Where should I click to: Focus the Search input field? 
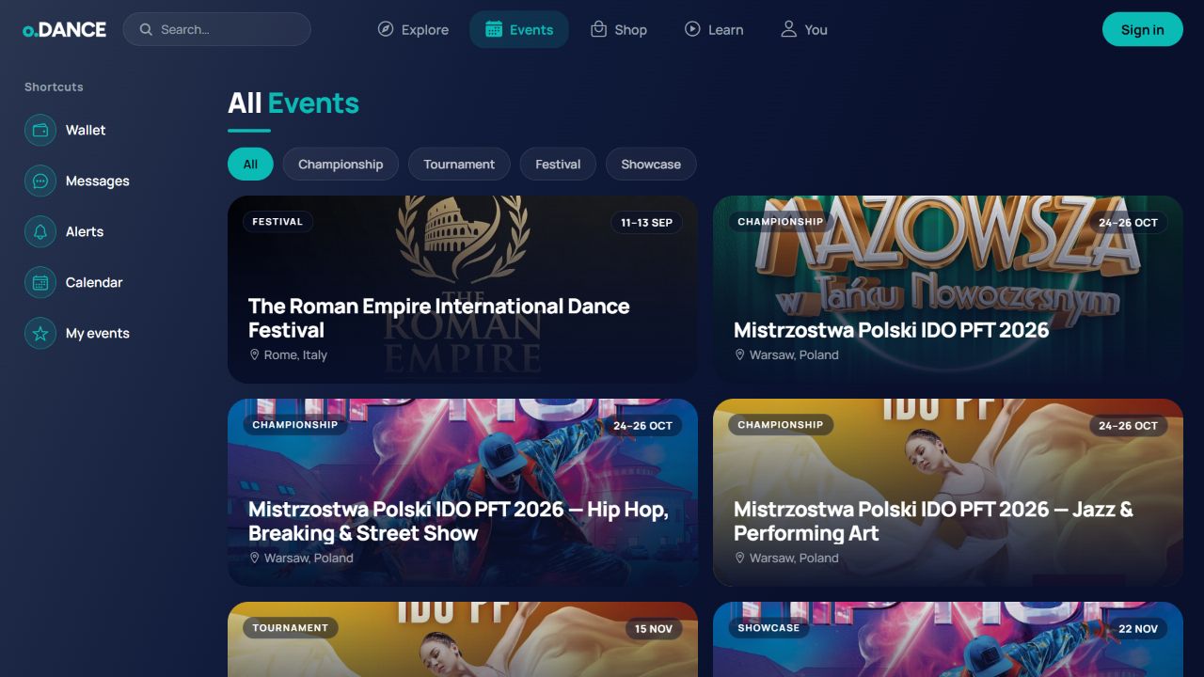click(x=216, y=29)
